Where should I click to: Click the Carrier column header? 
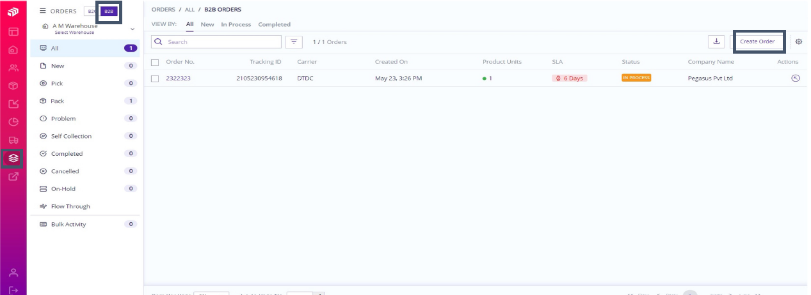[307, 62]
